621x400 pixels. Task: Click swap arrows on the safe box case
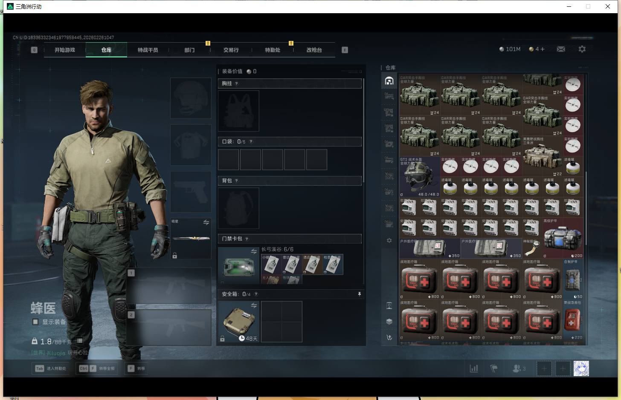pyautogui.click(x=254, y=305)
